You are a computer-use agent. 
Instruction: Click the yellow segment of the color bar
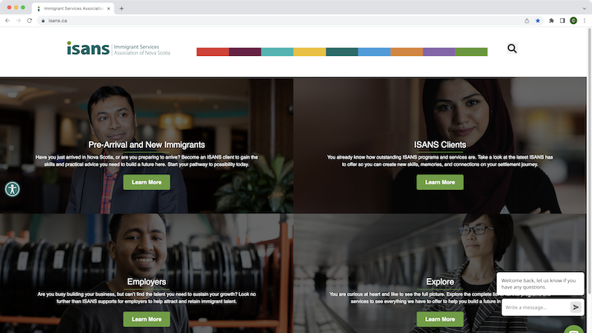[x=310, y=52]
